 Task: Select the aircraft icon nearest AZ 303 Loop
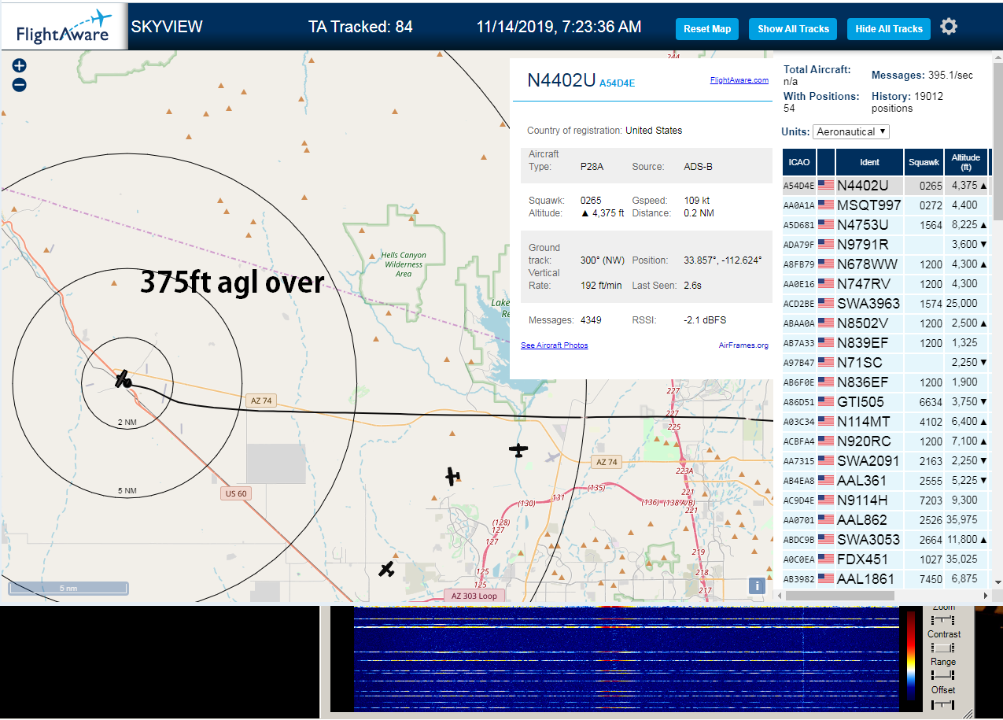click(385, 570)
